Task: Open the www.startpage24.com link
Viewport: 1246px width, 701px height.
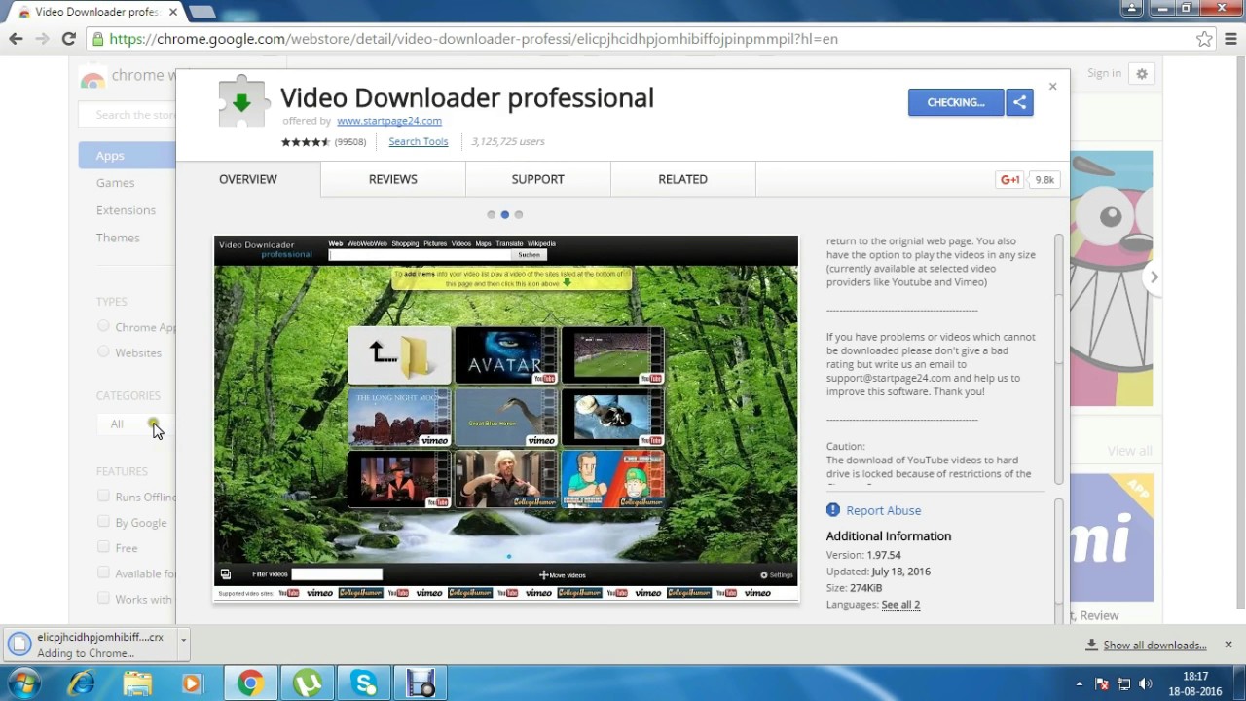Action: 389,121
